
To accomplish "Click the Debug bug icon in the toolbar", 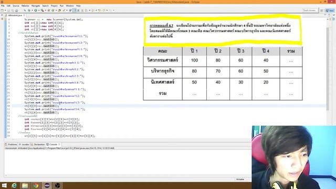I will pyautogui.click(x=29, y=10).
